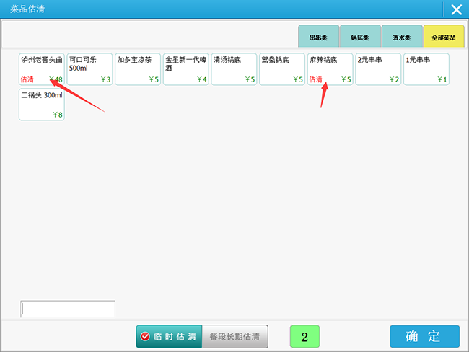The width and height of the screenshot is (469, 352).
Task: Switch to the 全部菜品 tab
Action: pyautogui.click(x=444, y=37)
